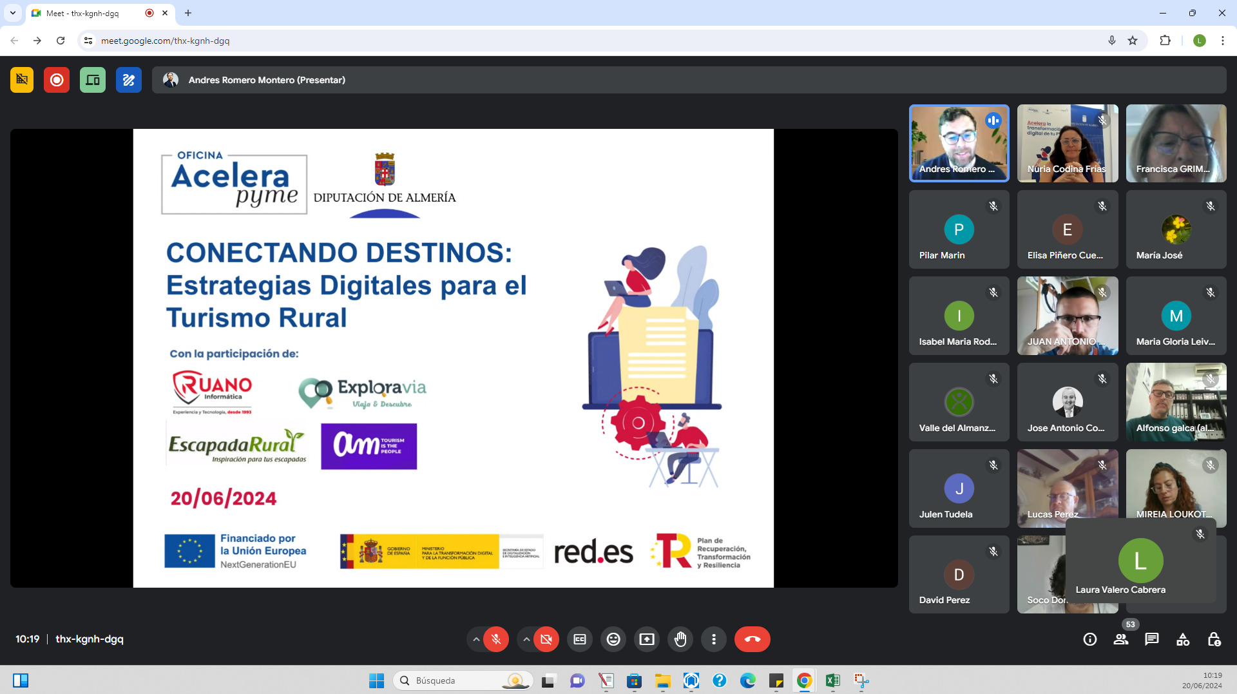Click the blue annotation pen icon
The height and width of the screenshot is (694, 1237).
point(129,80)
